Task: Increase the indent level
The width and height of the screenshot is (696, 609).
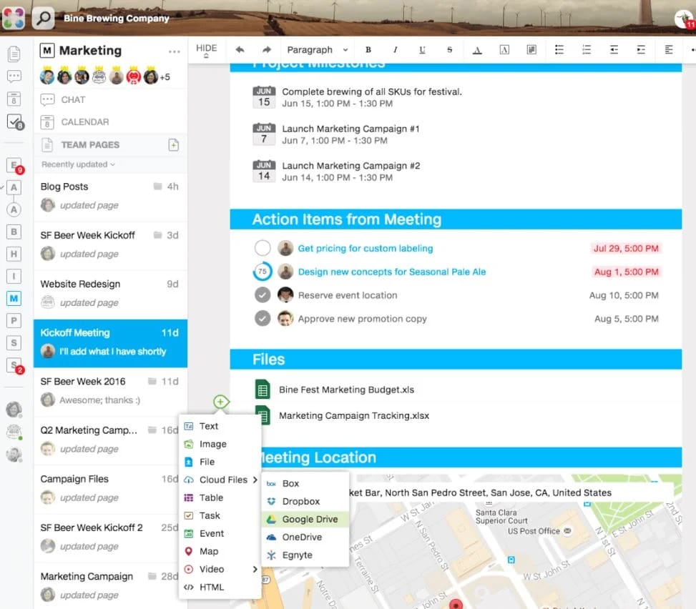Action: 641,50
